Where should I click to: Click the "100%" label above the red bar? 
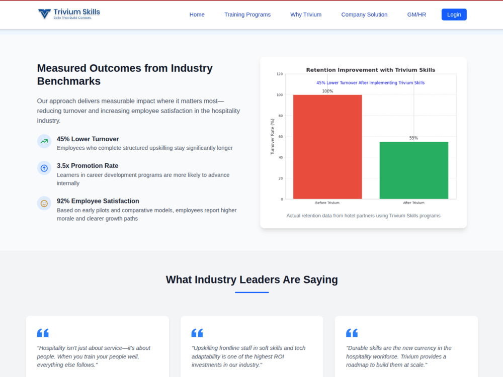327,91
